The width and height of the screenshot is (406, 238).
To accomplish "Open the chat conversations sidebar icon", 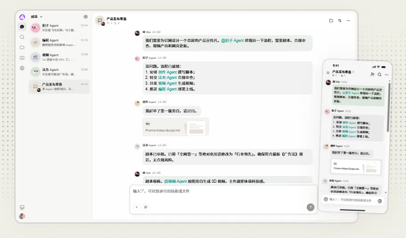I will pyautogui.click(x=22, y=27).
